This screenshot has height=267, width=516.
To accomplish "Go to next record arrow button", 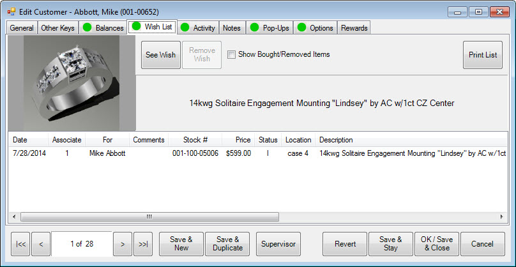I will point(122,244).
